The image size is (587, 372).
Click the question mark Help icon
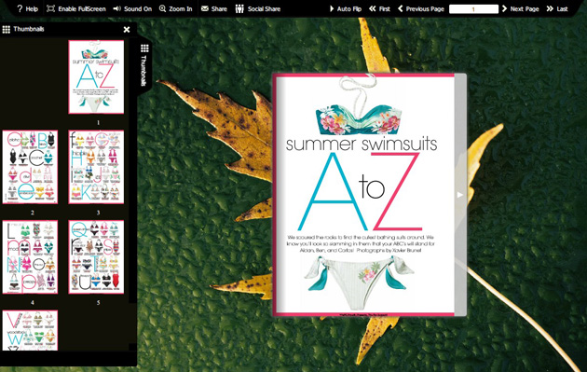[x=20, y=8]
